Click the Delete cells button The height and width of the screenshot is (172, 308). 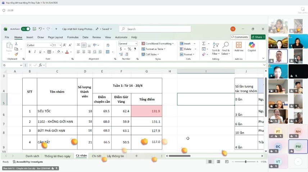pyautogui.click(x=185, y=49)
